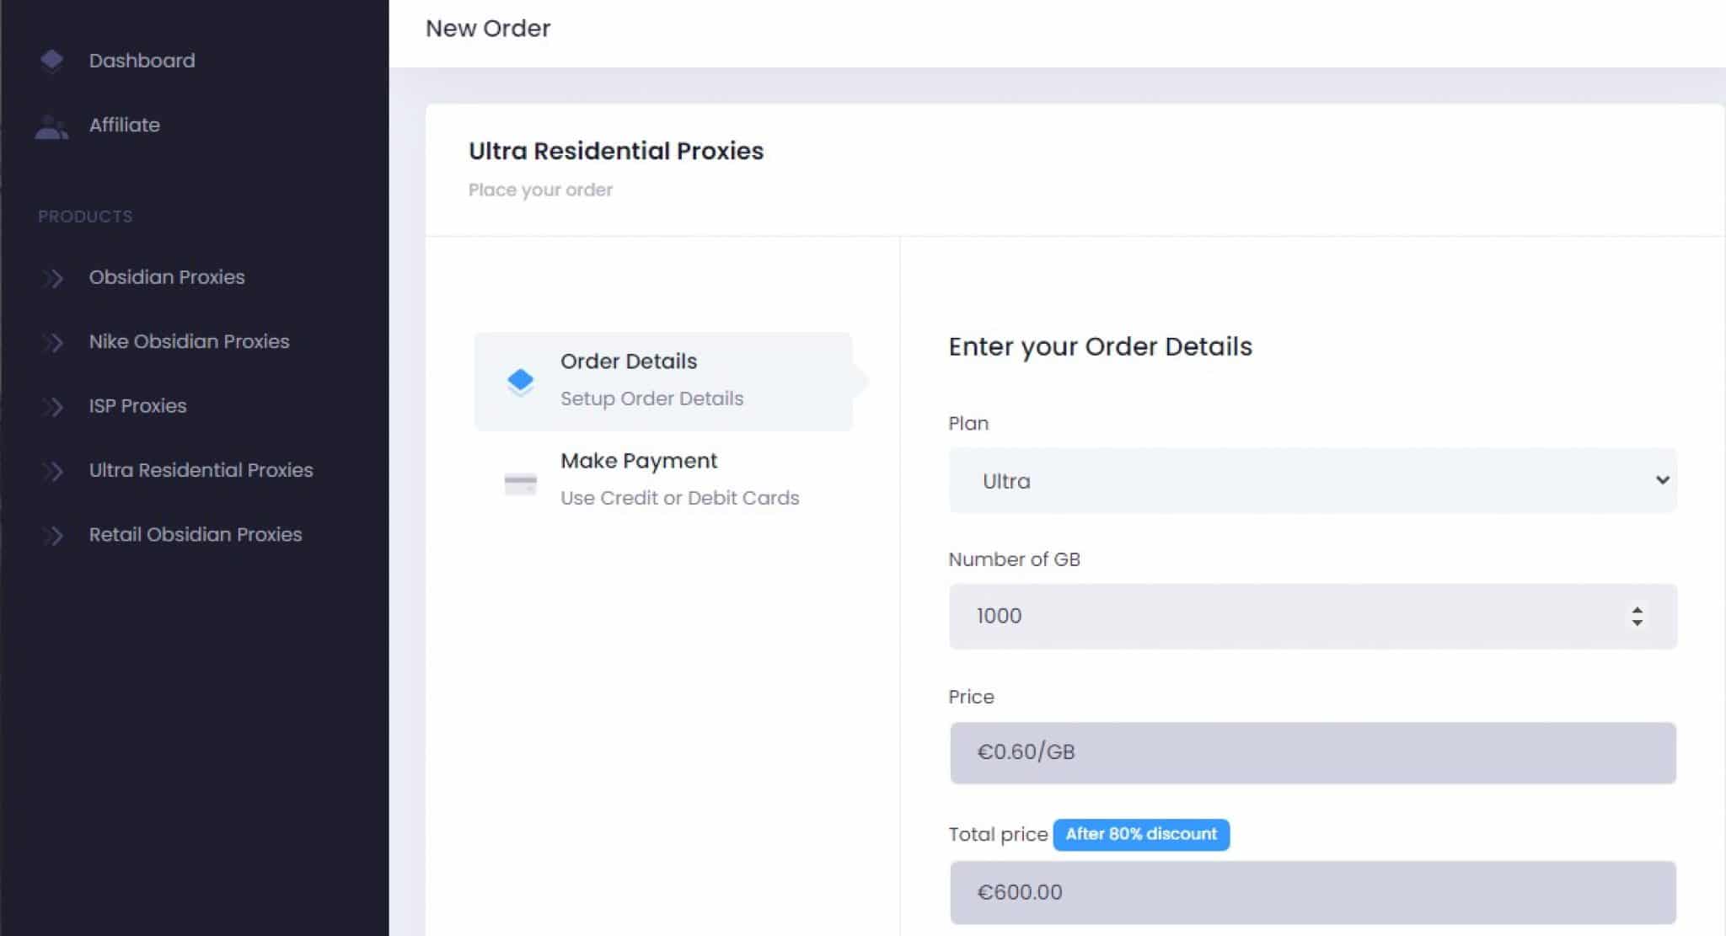Click the New Order page title

[x=488, y=29]
